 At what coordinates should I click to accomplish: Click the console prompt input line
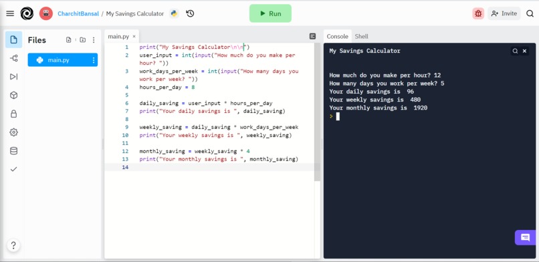(429, 116)
